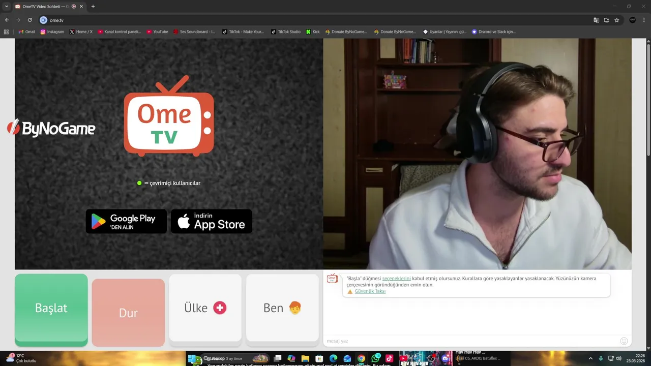Bookmark this page with star icon
Screen dimensions: 651x366
616,20
